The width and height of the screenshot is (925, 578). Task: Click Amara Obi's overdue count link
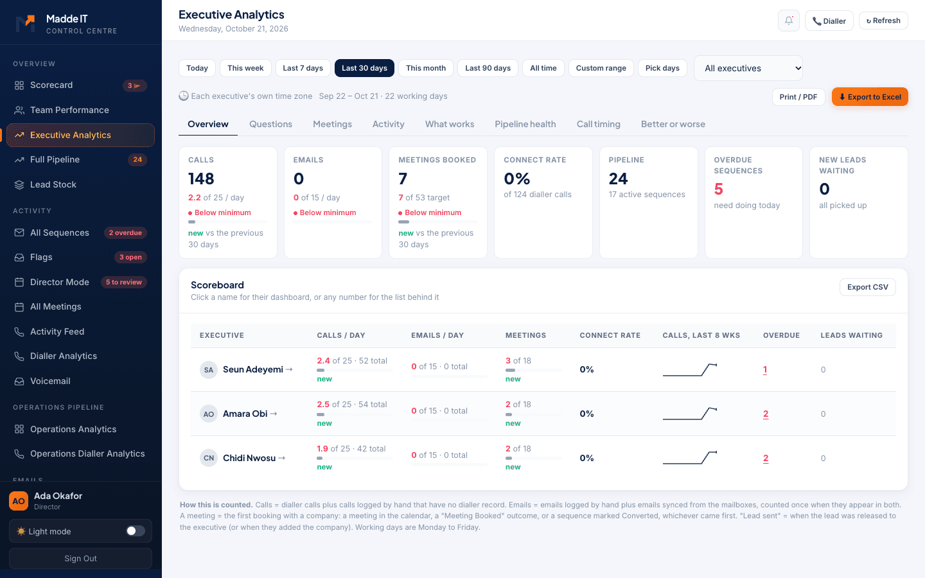[x=766, y=414]
